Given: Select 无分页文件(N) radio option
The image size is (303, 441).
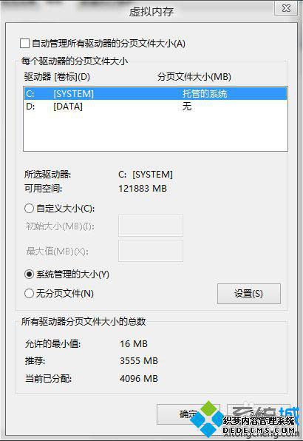Looking at the screenshot, I should click(x=30, y=293).
